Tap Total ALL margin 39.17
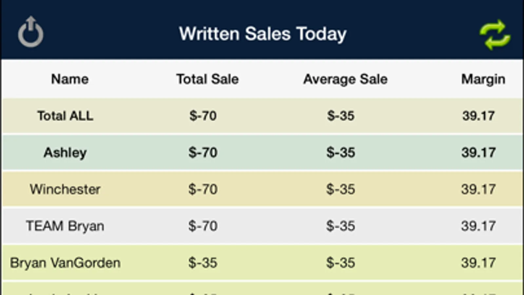 pos(478,116)
